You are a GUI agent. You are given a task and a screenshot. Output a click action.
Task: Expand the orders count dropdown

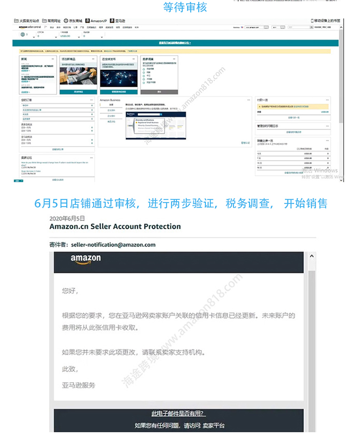(x=56, y=37)
